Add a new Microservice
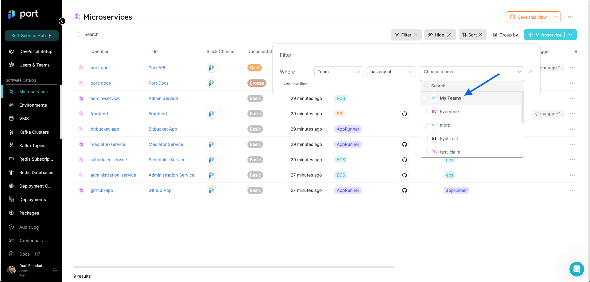 pyautogui.click(x=545, y=35)
